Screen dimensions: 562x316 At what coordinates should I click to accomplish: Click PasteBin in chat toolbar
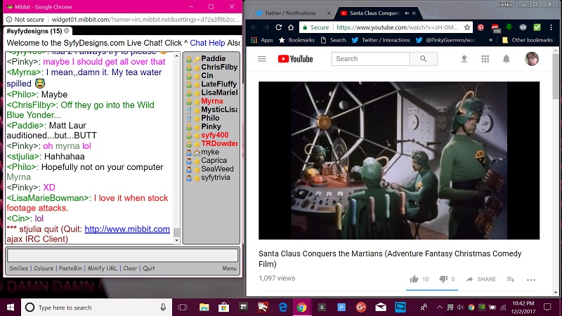click(x=70, y=268)
